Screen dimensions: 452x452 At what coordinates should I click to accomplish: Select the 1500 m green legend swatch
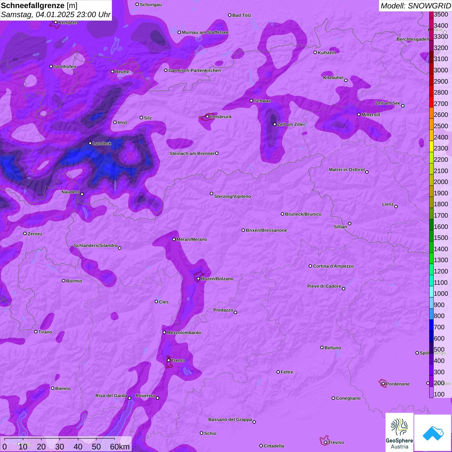point(431,236)
